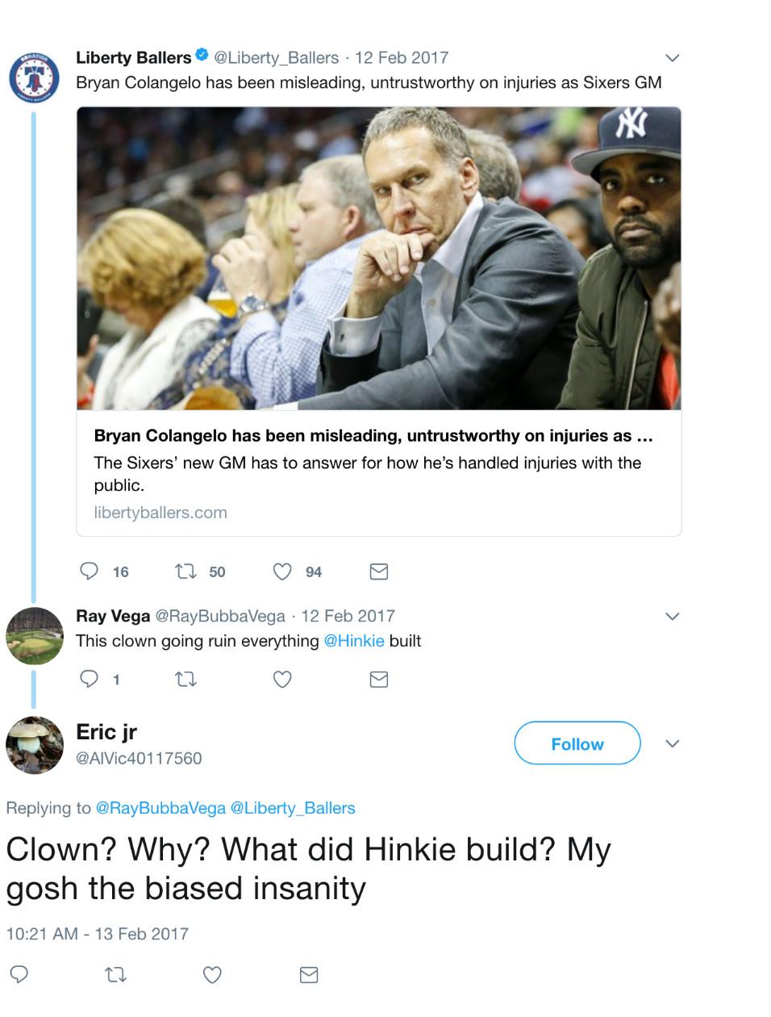Open options dropdown on Liberty Ballers tweet

(x=672, y=58)
